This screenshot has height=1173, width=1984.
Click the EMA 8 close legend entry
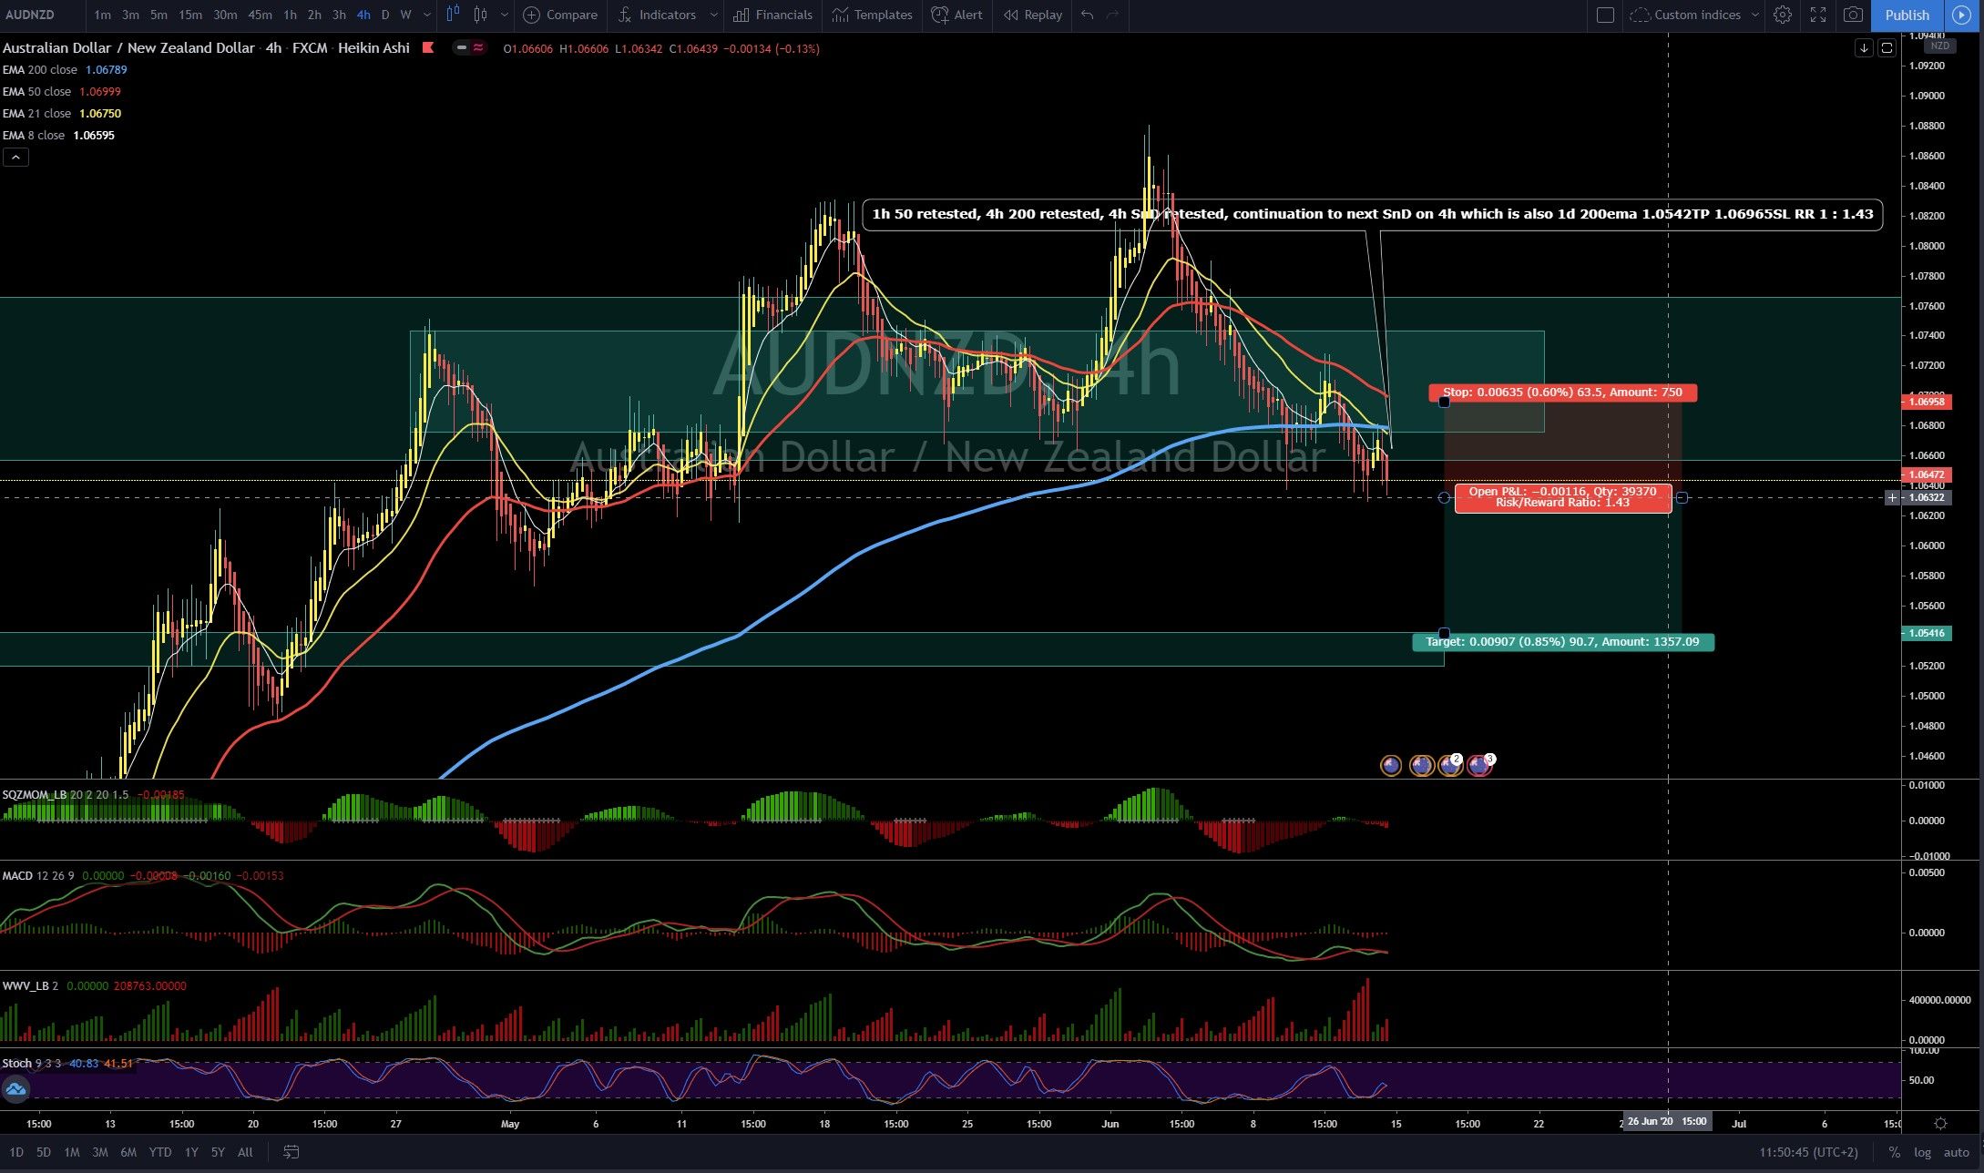click(x=57, y=136)
